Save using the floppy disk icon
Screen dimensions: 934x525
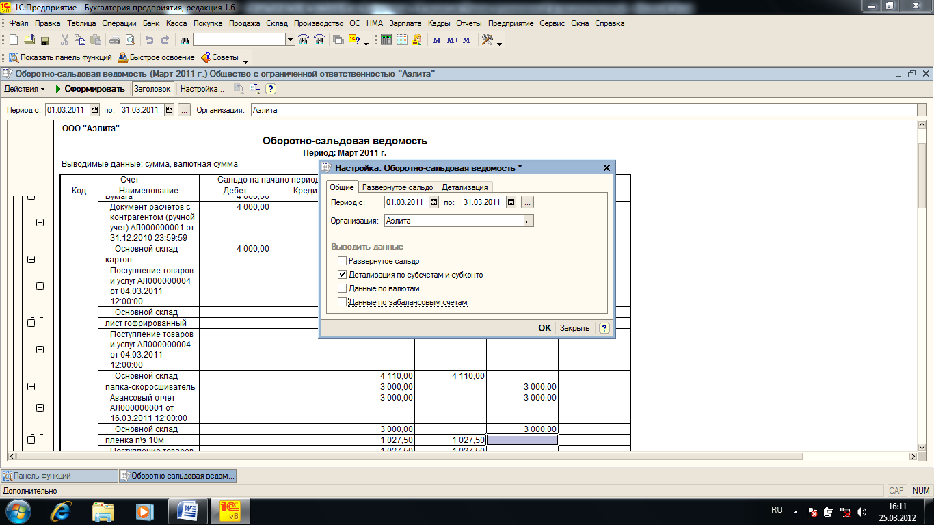[x=45, y=40]
